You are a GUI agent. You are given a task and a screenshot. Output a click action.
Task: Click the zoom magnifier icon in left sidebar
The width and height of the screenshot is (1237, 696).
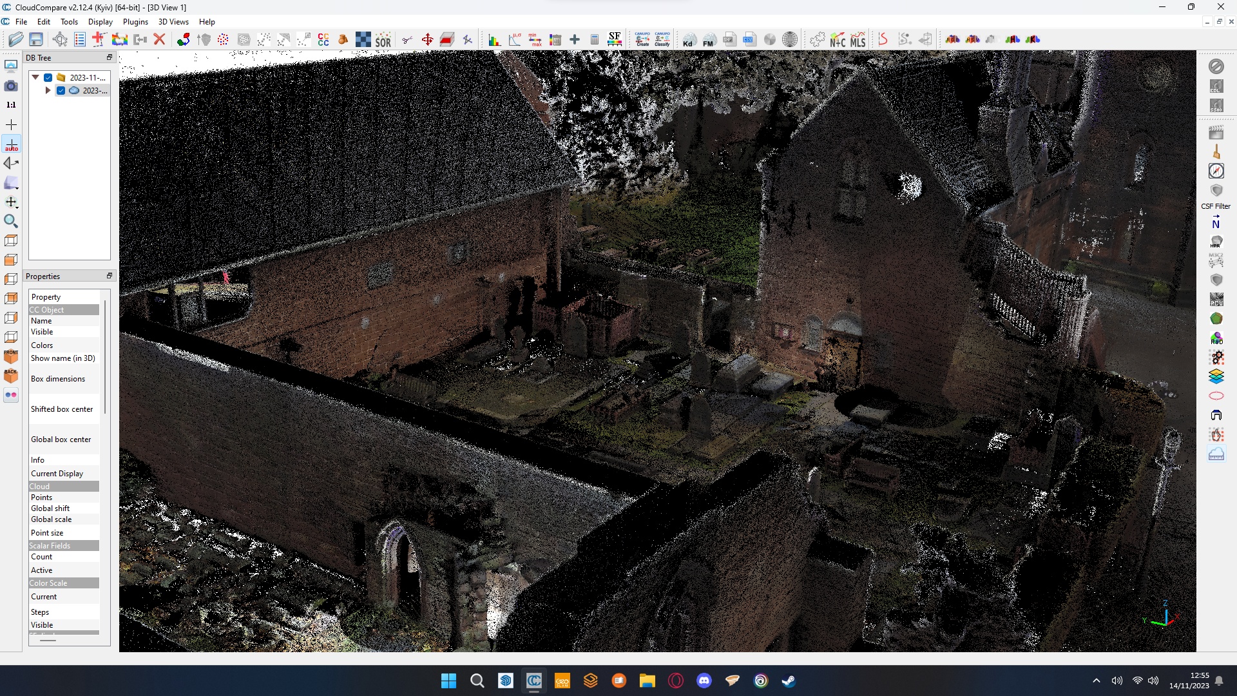click(11, 222)
